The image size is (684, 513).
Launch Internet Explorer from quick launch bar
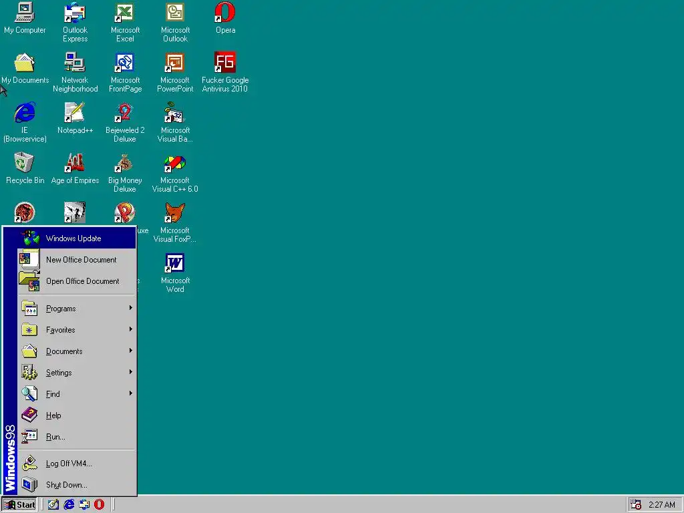click(69, 505)
